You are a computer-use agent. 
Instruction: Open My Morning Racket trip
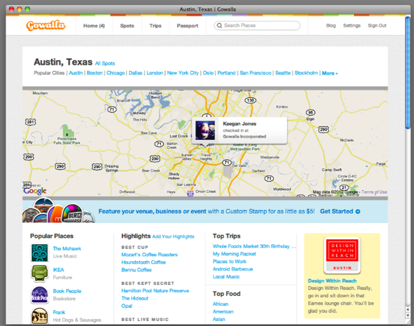235,254
